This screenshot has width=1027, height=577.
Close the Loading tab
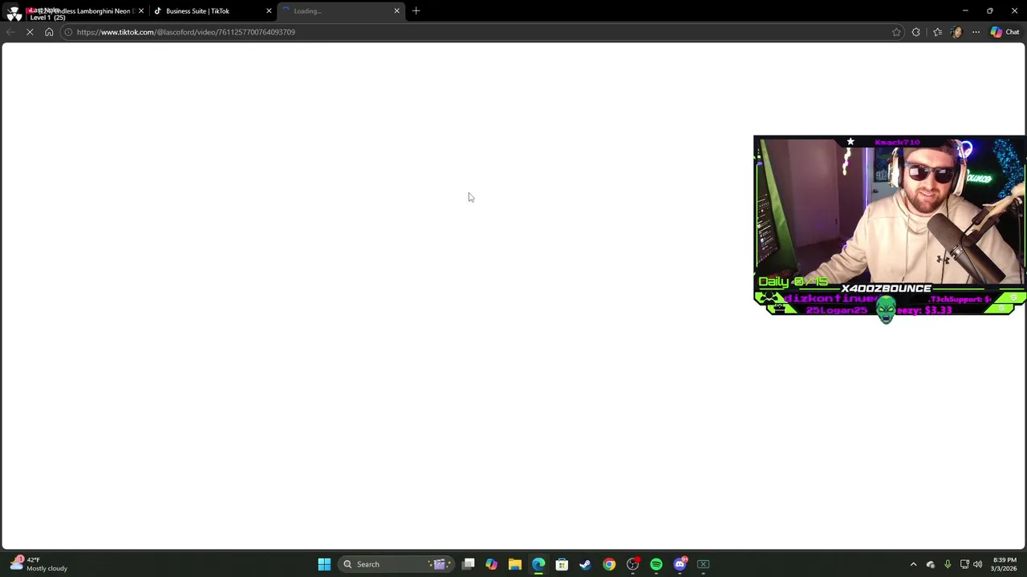[x=396, y=11]
